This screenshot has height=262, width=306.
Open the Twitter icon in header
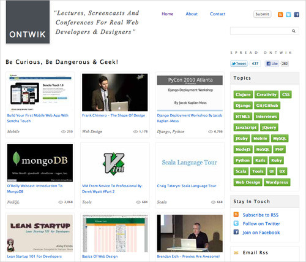tap(288, 15)
